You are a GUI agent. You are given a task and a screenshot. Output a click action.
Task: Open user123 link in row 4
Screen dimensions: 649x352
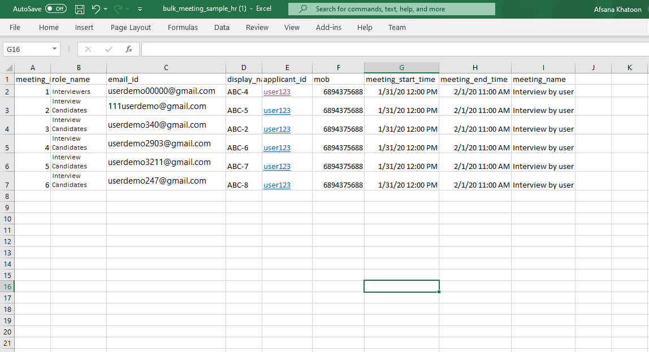coord(277,129)
